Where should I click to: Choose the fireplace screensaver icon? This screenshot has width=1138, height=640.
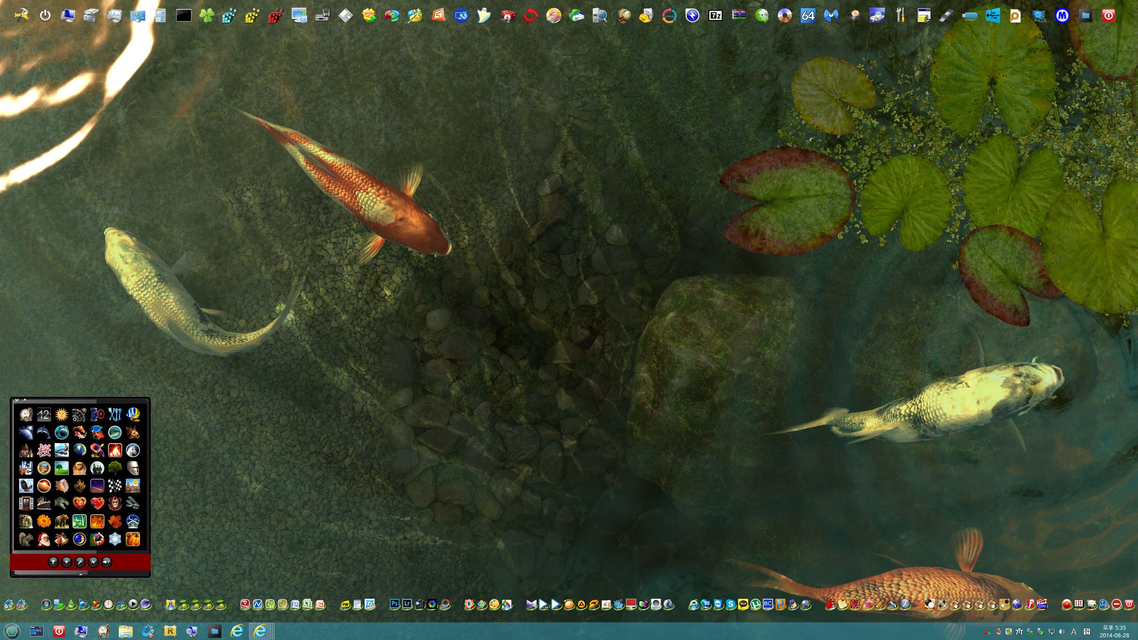[x=115, y=450]
